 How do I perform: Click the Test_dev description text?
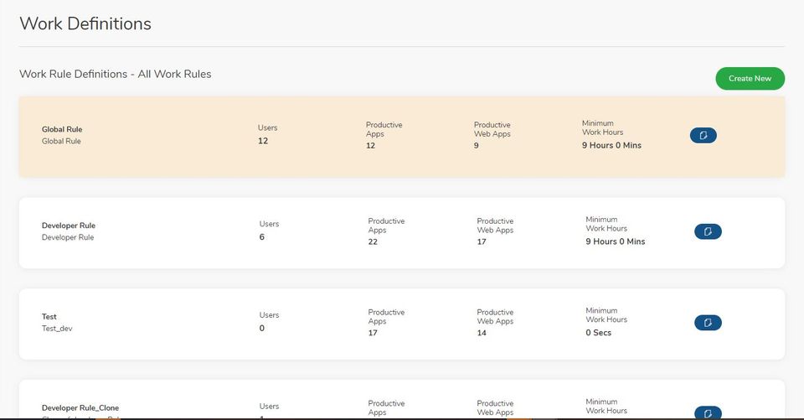pos(57,329)
